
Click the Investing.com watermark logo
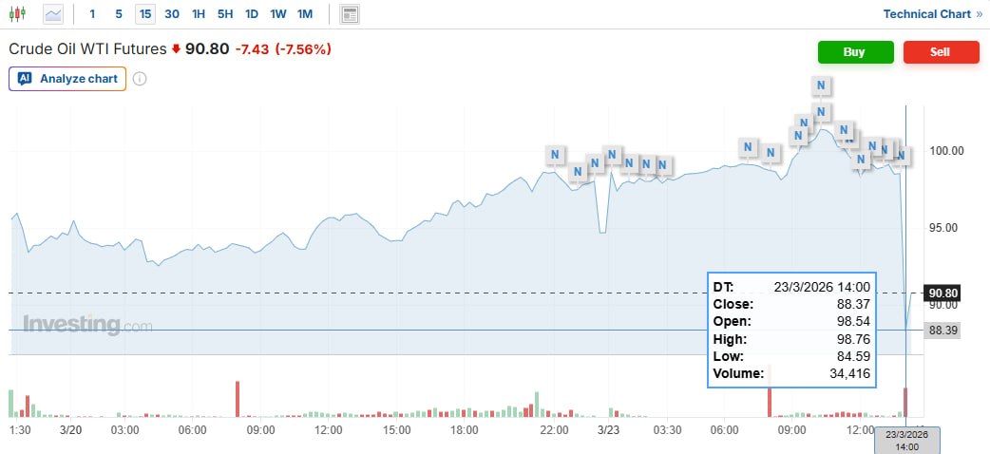point(87,325)
